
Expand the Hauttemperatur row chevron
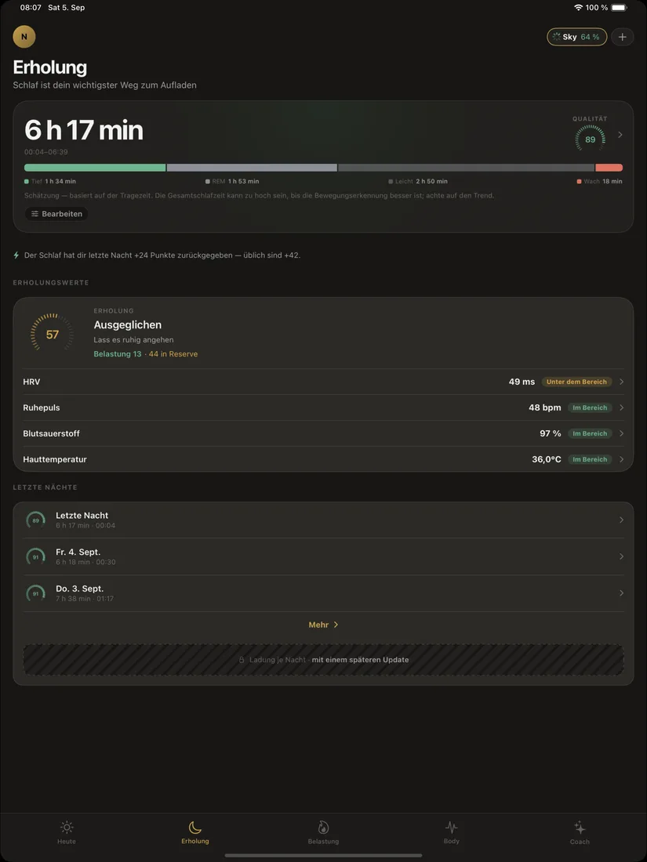click(621, 459)
